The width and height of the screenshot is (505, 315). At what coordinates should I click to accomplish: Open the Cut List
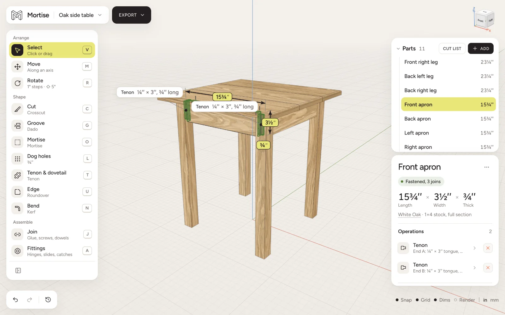[x=452, y=49]
